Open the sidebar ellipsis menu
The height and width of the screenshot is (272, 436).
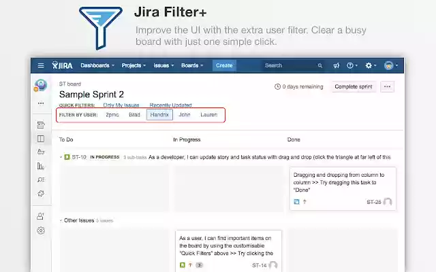tap(41, 103)
